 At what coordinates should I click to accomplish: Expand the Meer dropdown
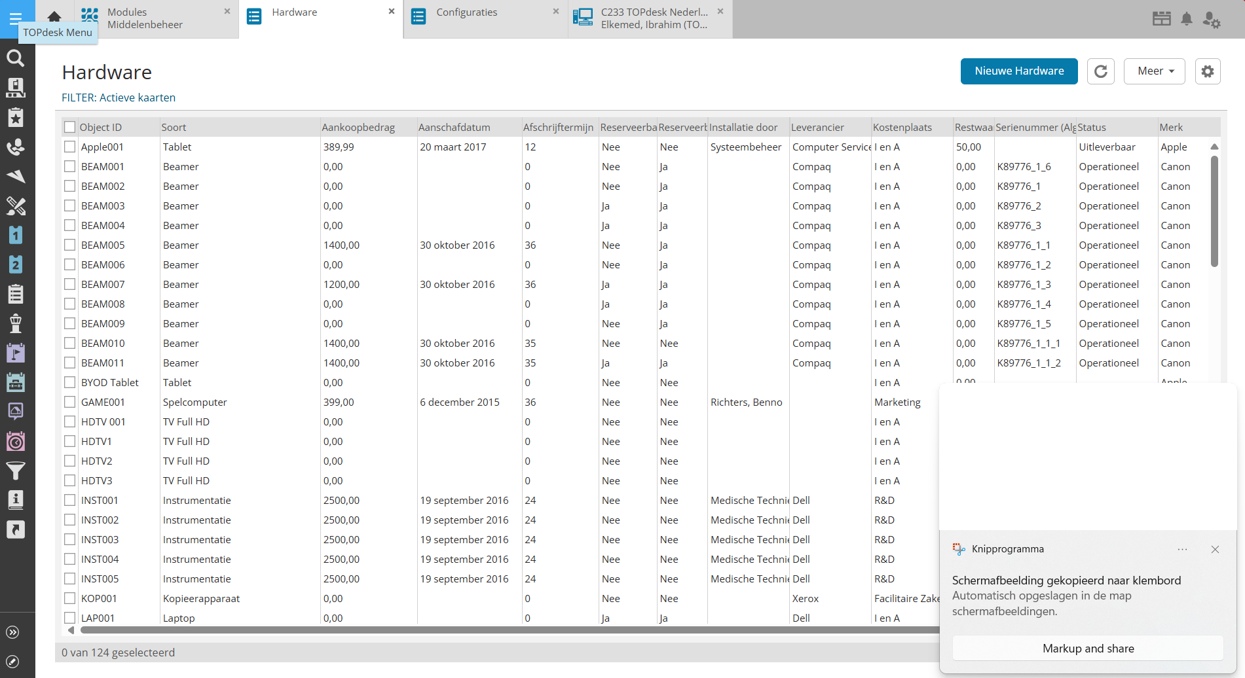[x=1154, y=71]
